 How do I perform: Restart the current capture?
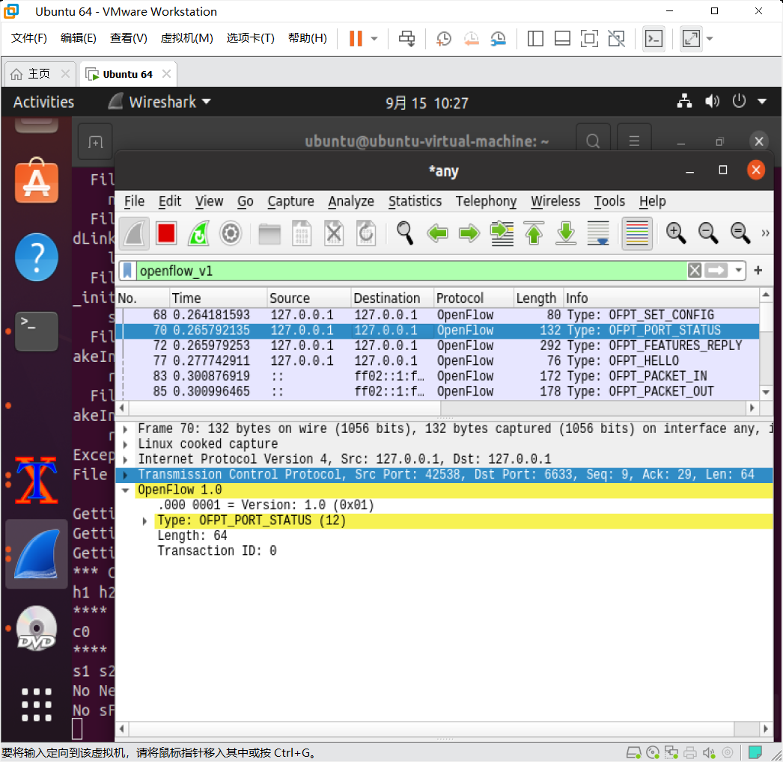coord(198,233)
